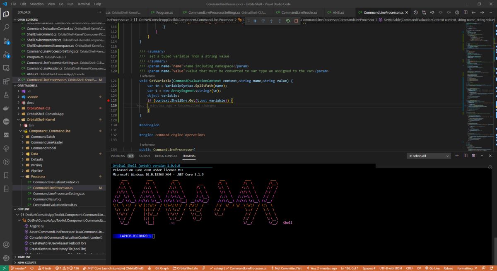The image size is (497, 271).
Task: Switch to the ANSI.cs editor tab
Action: [335, 12]
